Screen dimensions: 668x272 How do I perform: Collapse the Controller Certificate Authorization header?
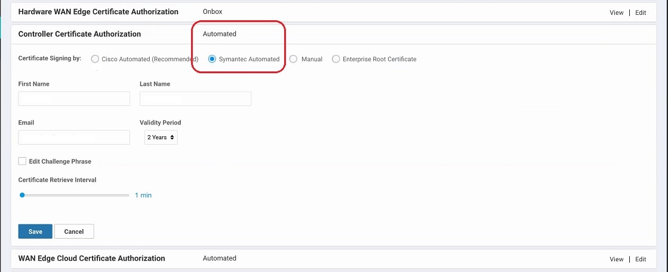click(x=334, y=34)
